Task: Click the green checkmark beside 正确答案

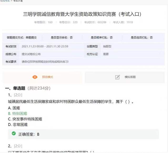Action: 14,134
